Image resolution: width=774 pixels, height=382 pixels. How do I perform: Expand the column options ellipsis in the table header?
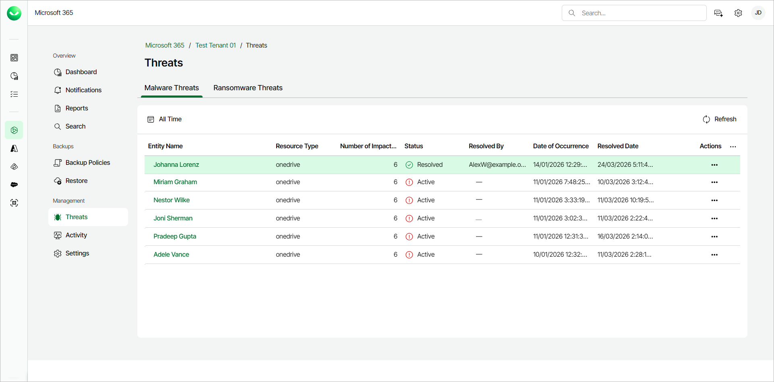click(x=733, y=147)
